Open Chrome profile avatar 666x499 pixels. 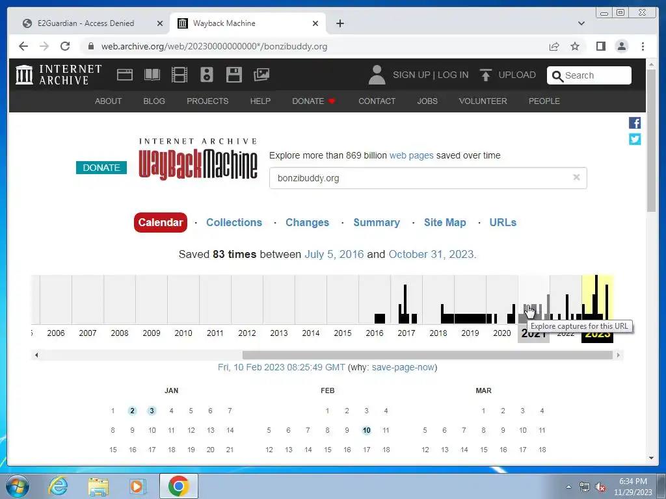pyautogui.click(x=621, y=46)
